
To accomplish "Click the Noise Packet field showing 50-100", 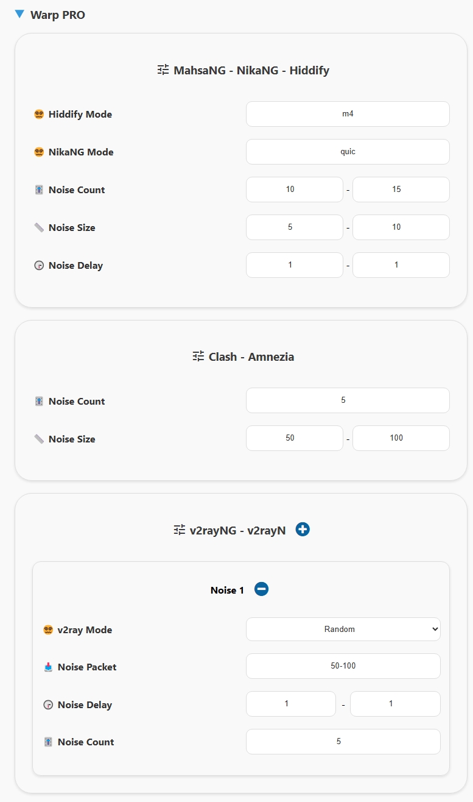I will 343,666.
